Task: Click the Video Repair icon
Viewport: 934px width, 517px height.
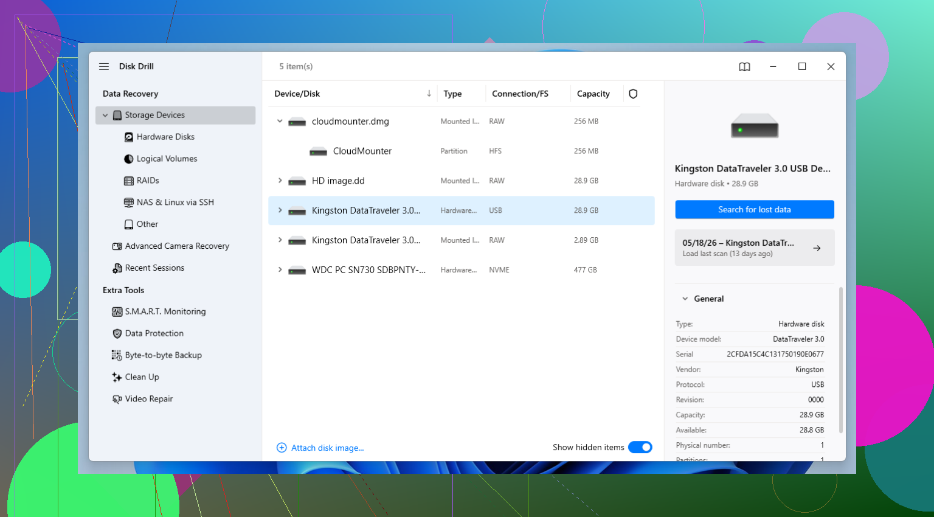Action: coord(117,399)
